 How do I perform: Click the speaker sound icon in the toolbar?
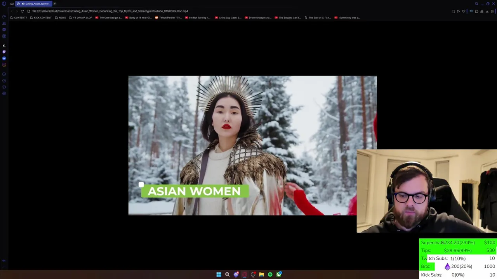(471, 11)
